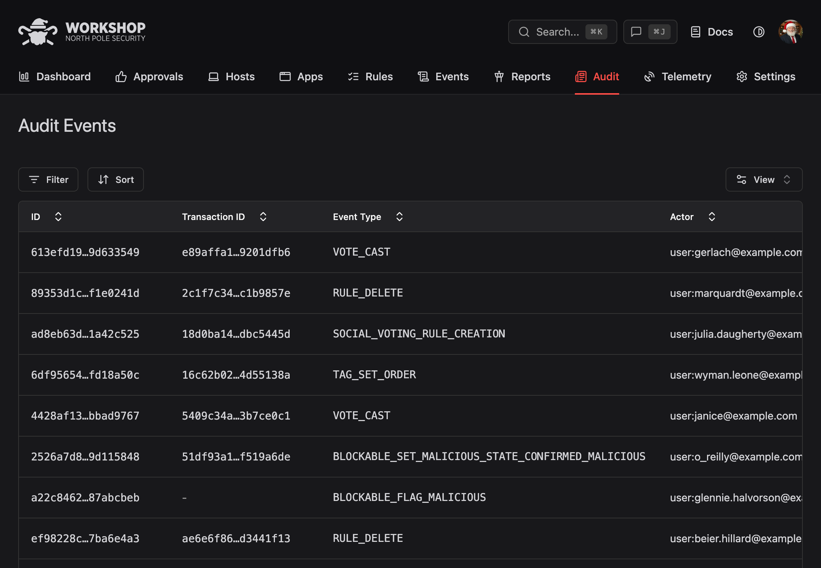Viewport: 821px width, 568px height.
Task: Select ID 4428af13…bbad9767
Action: [85, 416]
